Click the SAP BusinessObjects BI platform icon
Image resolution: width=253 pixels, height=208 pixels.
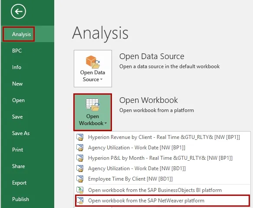click(80, 190)
